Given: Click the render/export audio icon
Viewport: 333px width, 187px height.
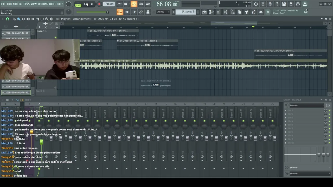Looking at the screenshot, I should 291,4.
